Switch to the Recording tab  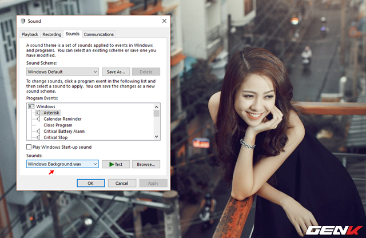pos(51,34)
